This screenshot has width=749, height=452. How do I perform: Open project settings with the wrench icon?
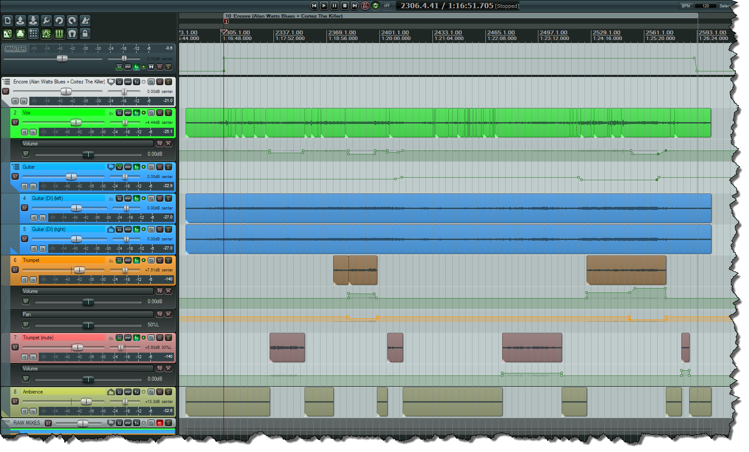click(46, 20)
